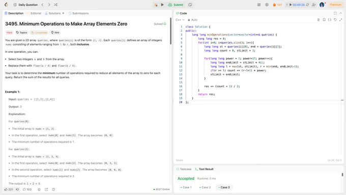
Task: Switch to the Submissions tab
Action: (x=78, y=13)
